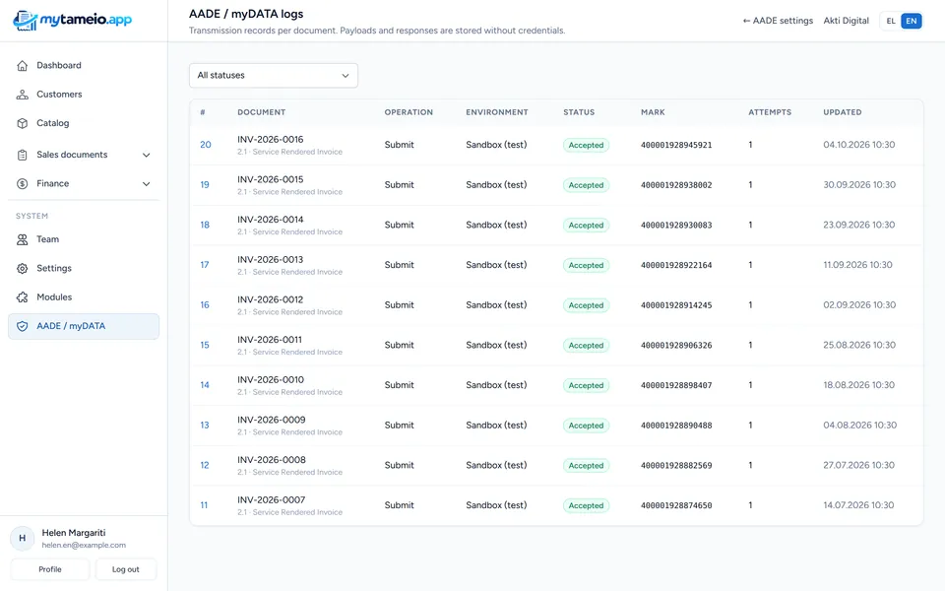
Task: Click document INV-2026-0014
Action: click(270, 220)
